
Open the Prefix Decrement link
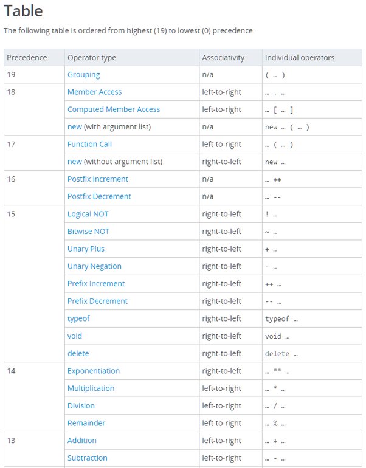click(97, 301)
